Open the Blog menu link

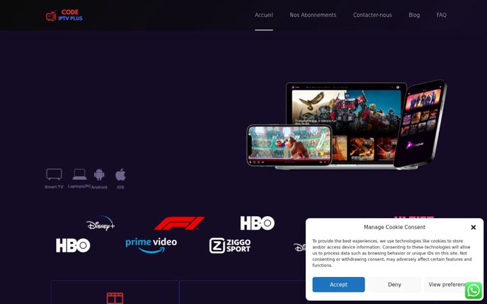[414, 15]
